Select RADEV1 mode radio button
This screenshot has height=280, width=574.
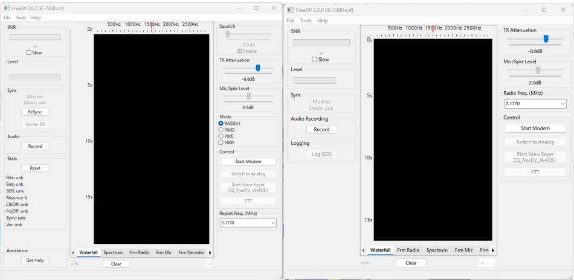229,124
